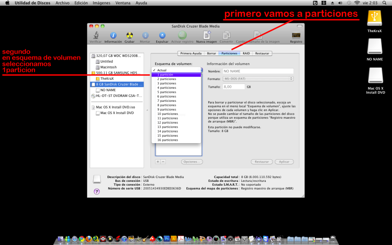Open the Ventana menu

pos(123,3)
